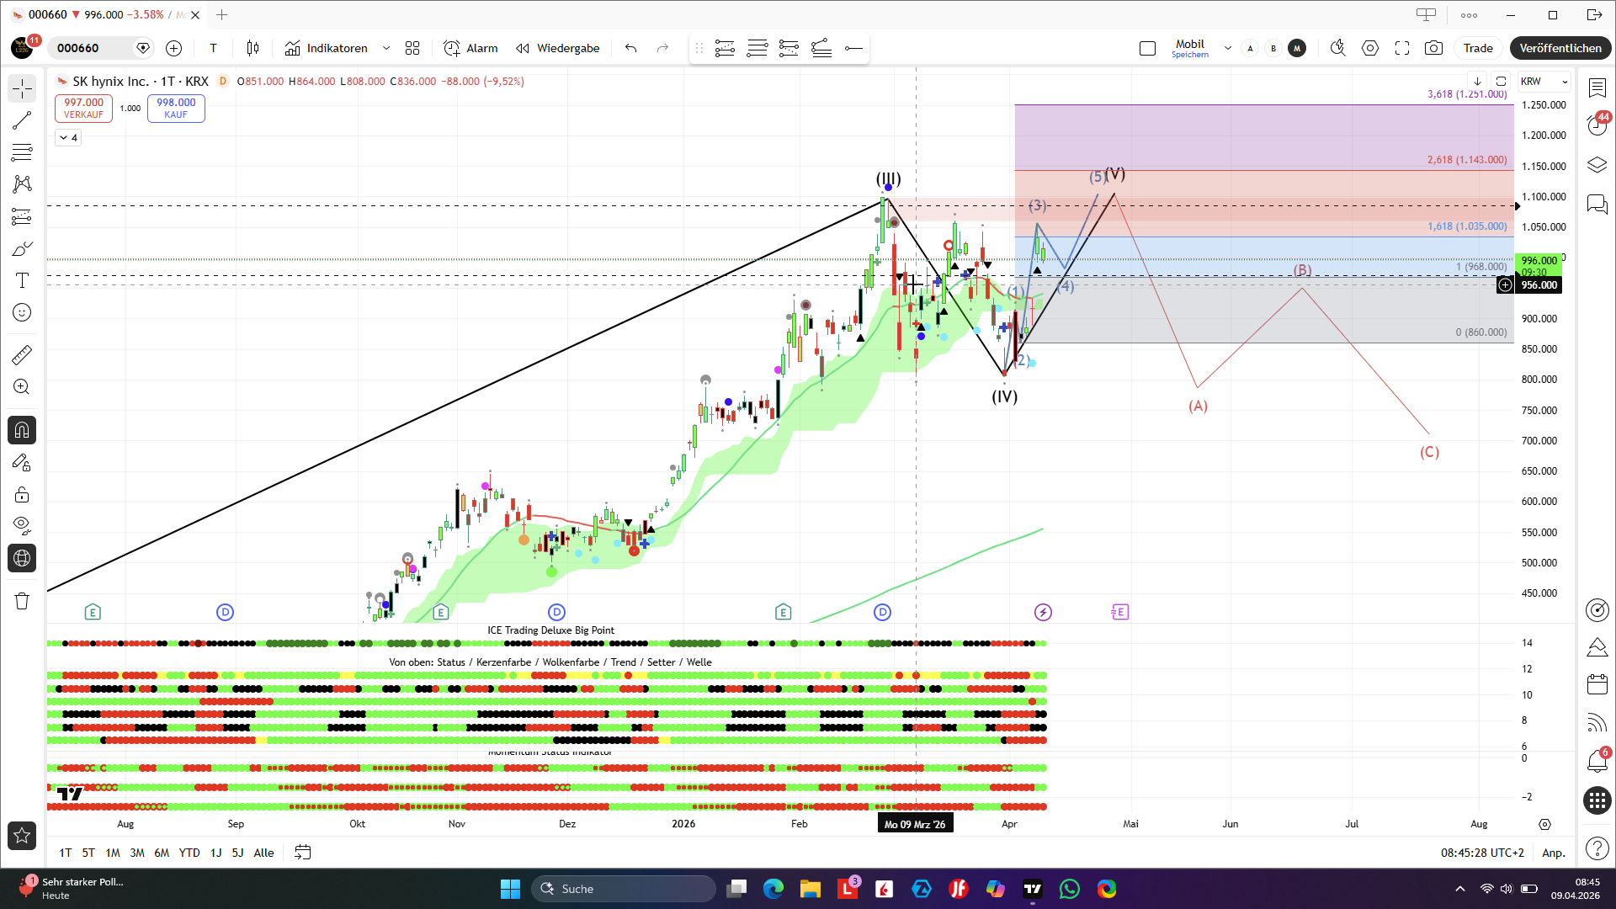Image resolution: width=1616 pixels, height=909 pixels.
Task: Select the trend line drawing tool
Action: click(22, 120)
